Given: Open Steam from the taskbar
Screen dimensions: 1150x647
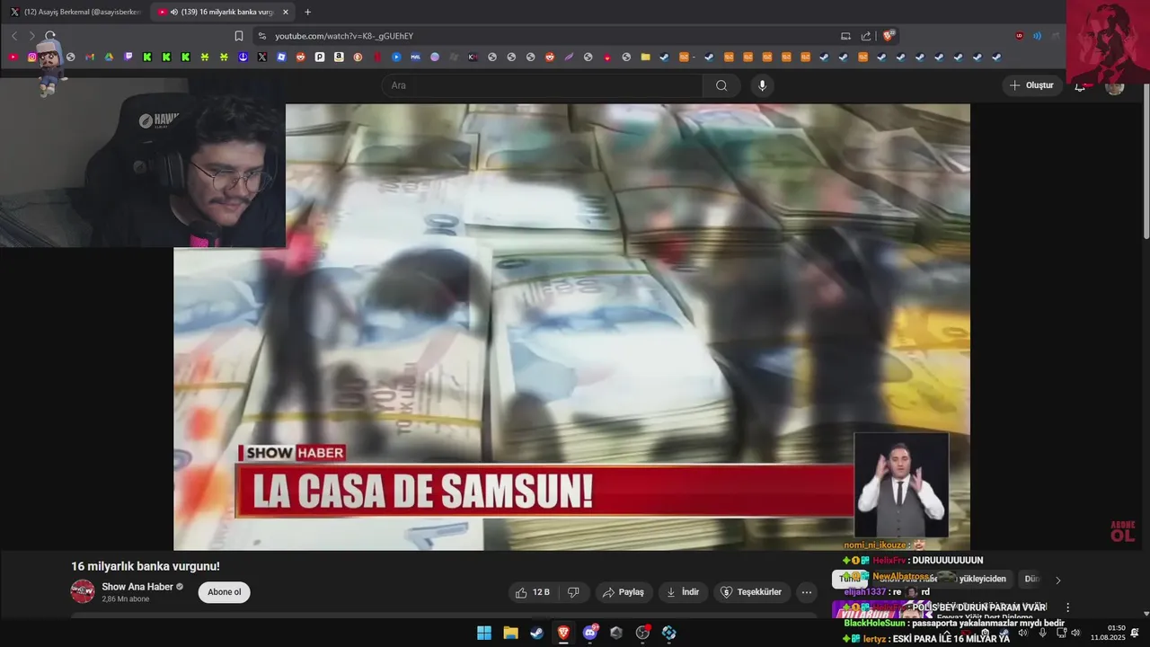Looking at the screenshot, I should pyautogui.click(x=536, y=633).
